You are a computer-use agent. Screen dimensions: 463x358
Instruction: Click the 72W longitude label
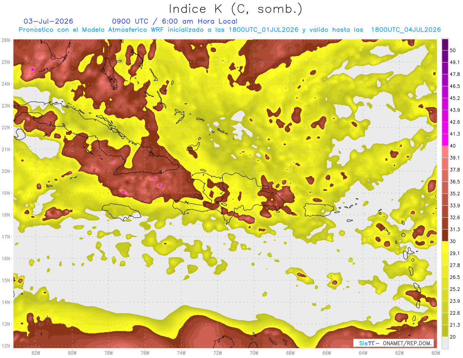[218, 353]
